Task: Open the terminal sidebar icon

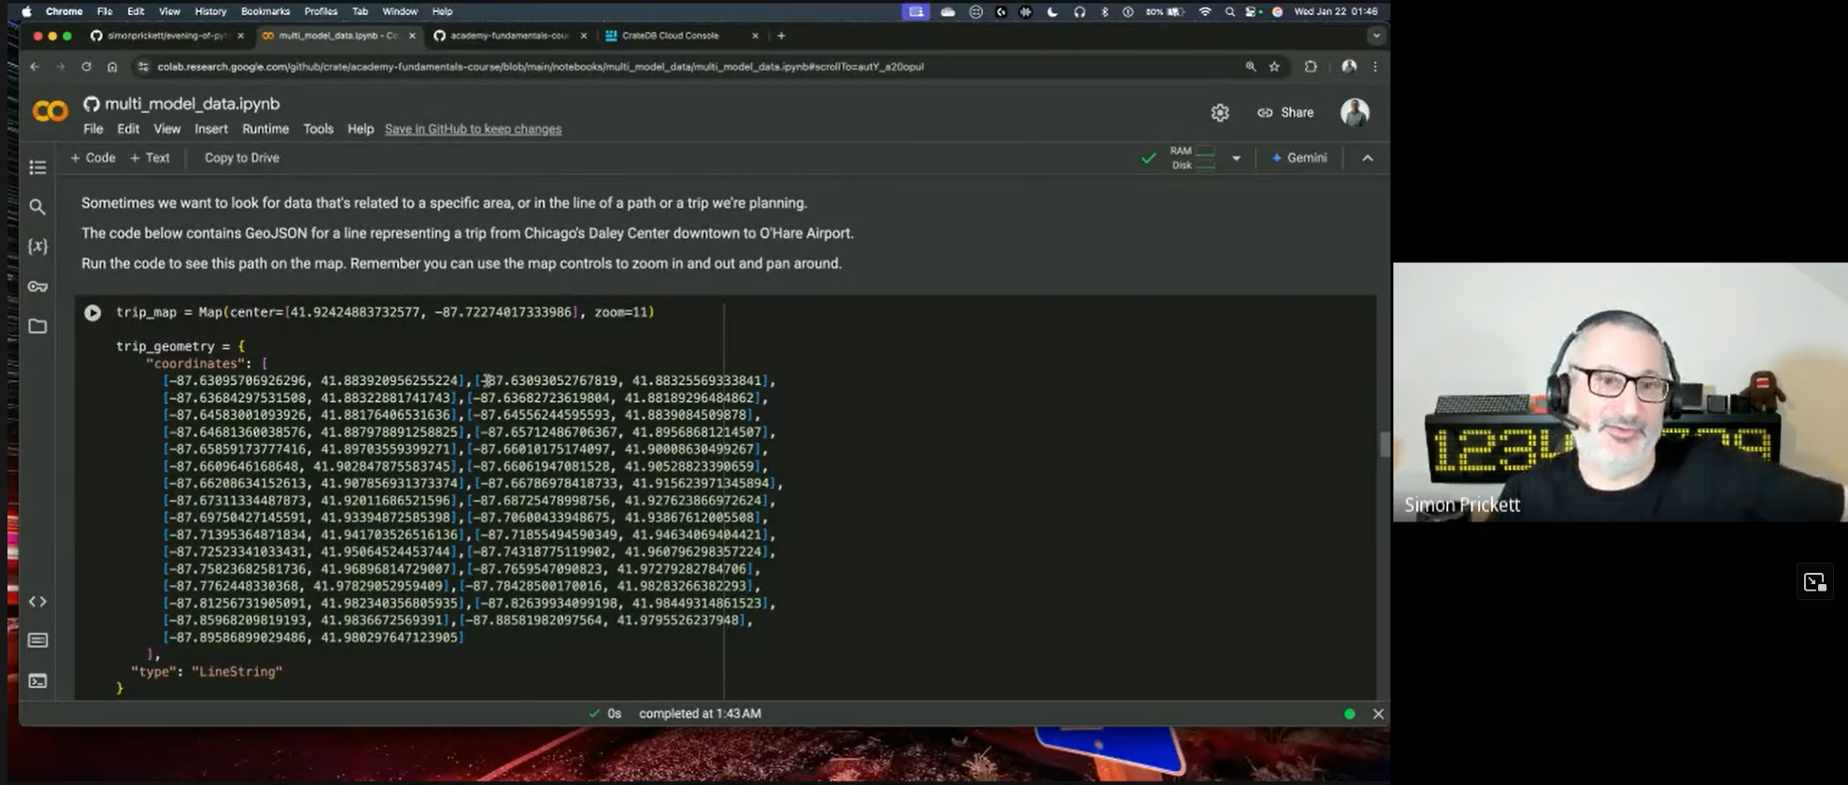Action: pyautogui.click(x=37, y=680)
